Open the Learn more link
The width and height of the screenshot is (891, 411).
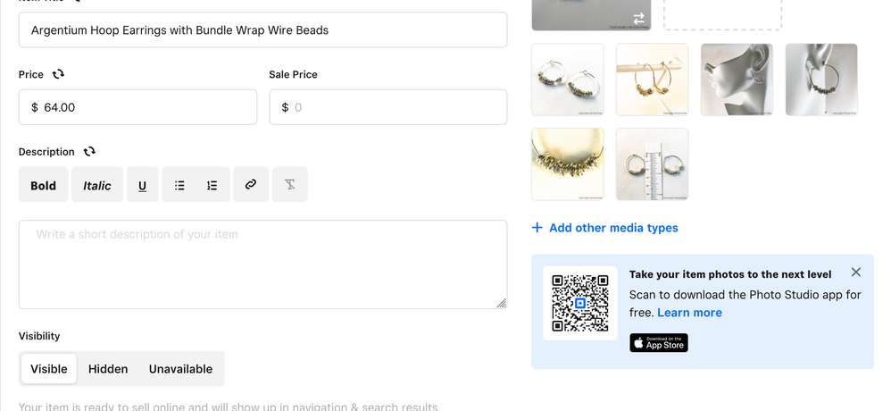pos(689,313)
